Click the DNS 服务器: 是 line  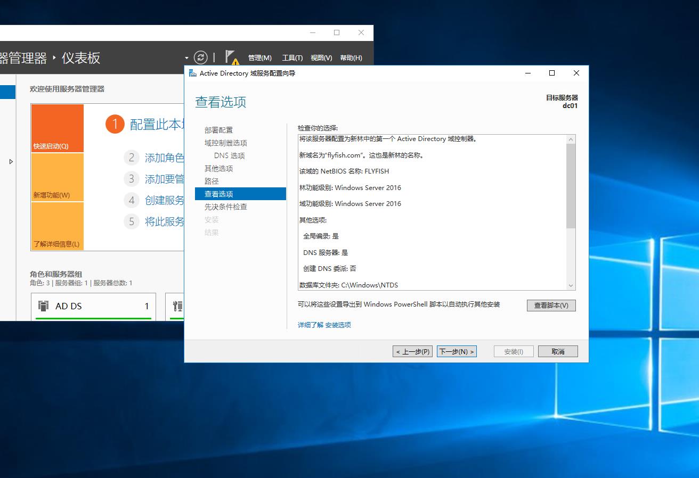(326, 252)
